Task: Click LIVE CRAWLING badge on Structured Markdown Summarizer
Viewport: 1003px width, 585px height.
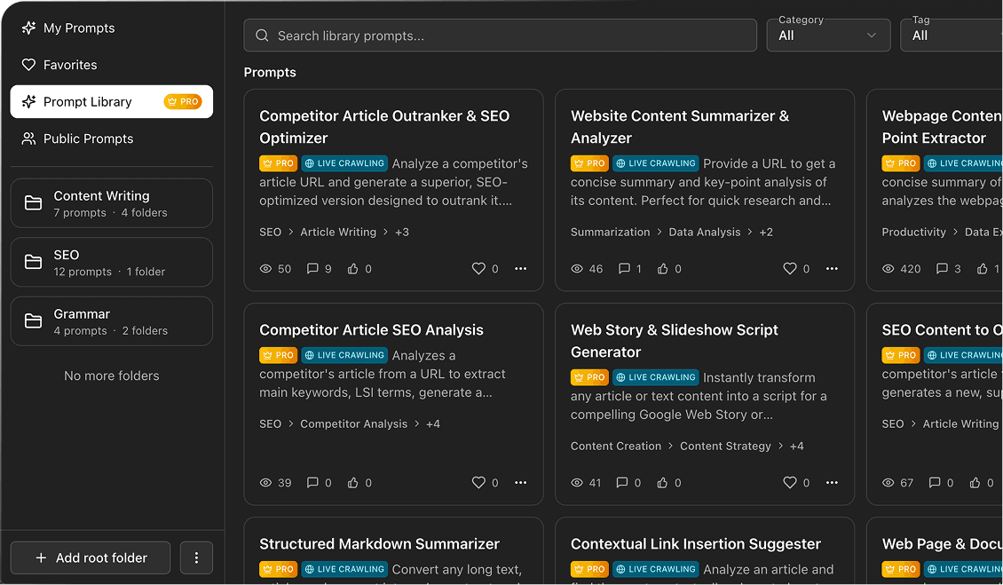Action: tap(344, 569)
